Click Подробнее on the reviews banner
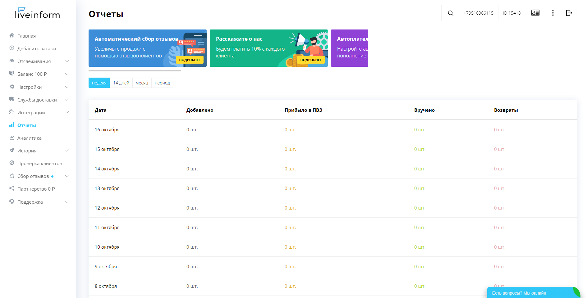Screen dimensions: 587x298 [190, 60]
